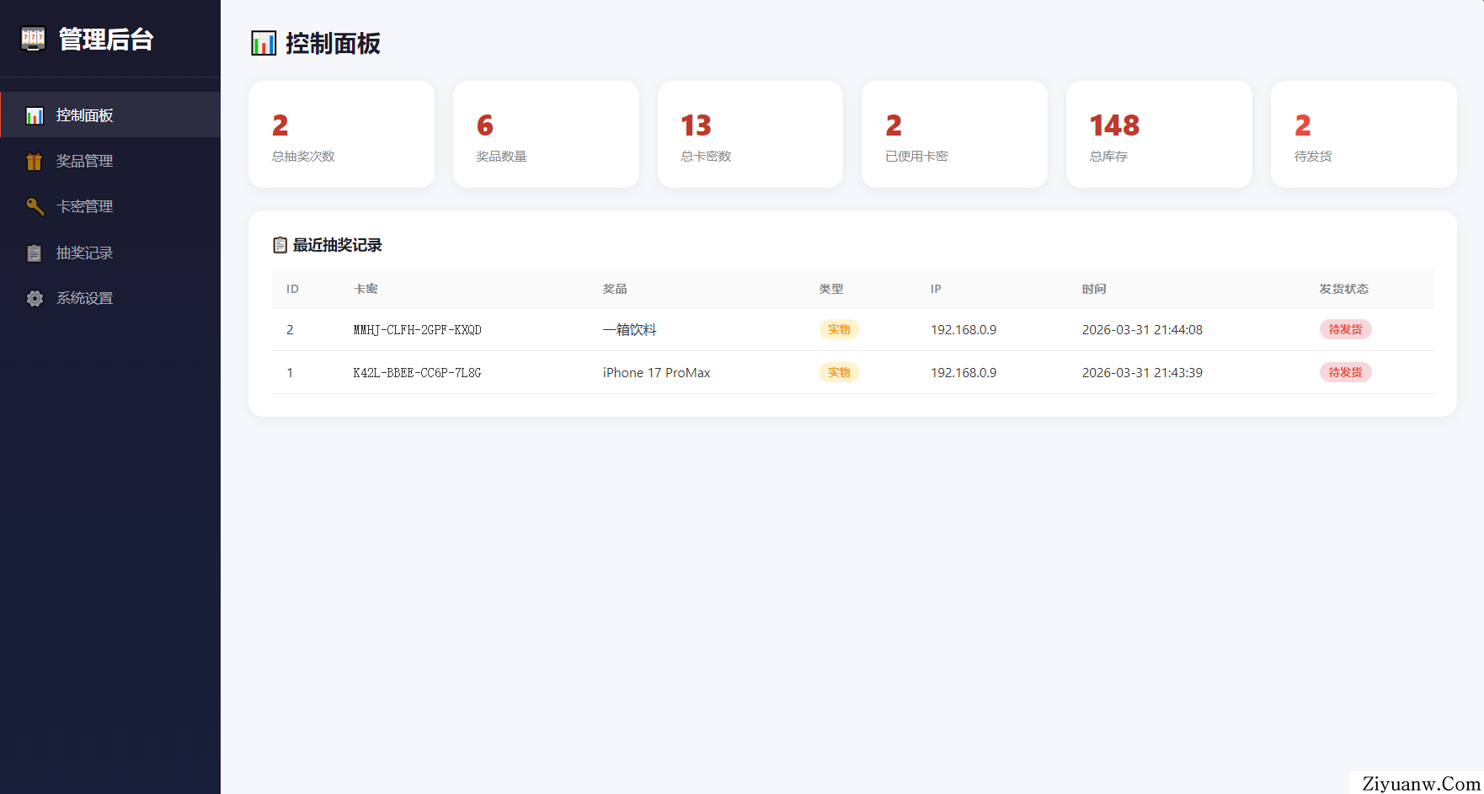Click the prize cell 一箱饮料
The image size is (1484, 794).
630,330
